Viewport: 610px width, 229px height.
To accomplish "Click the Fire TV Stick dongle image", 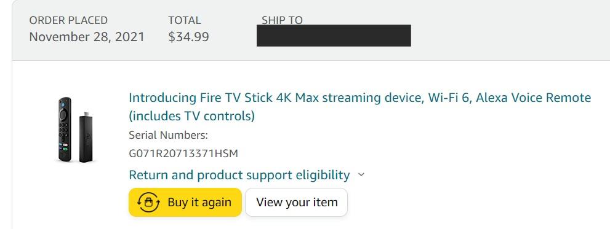I will pos(86,137).
